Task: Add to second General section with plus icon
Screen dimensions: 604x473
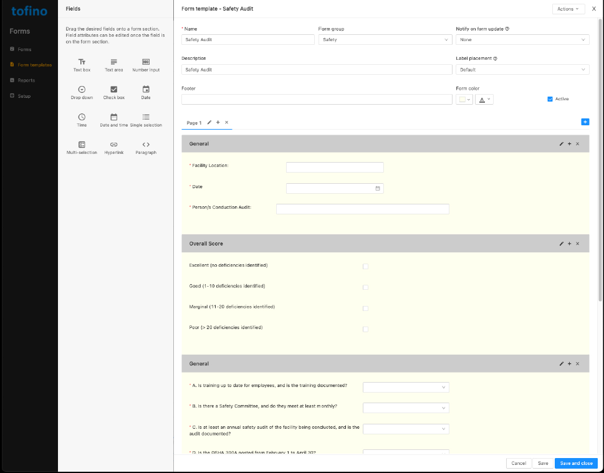Action: [569, 364]
